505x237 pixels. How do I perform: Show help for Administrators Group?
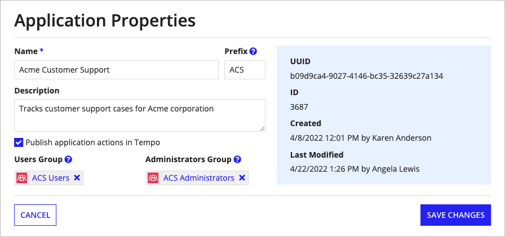(237, 159)
